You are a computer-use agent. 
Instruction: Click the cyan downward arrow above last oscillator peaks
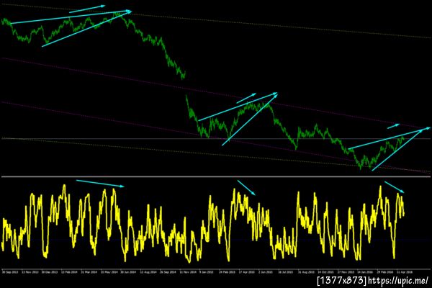[x=395, y=187]
